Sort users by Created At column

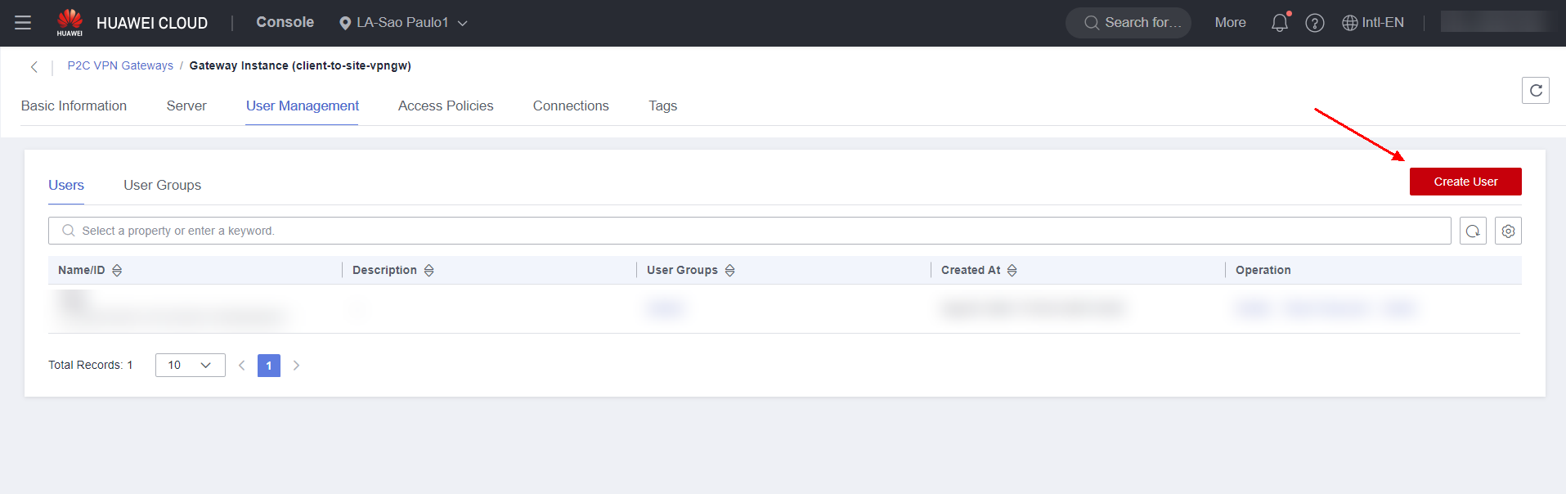[1012, 271]
